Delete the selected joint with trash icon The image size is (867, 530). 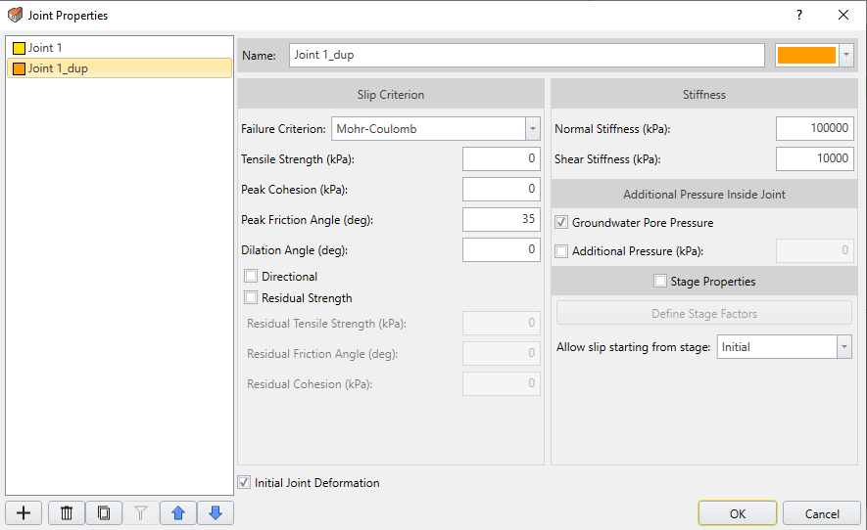(67, 513)
